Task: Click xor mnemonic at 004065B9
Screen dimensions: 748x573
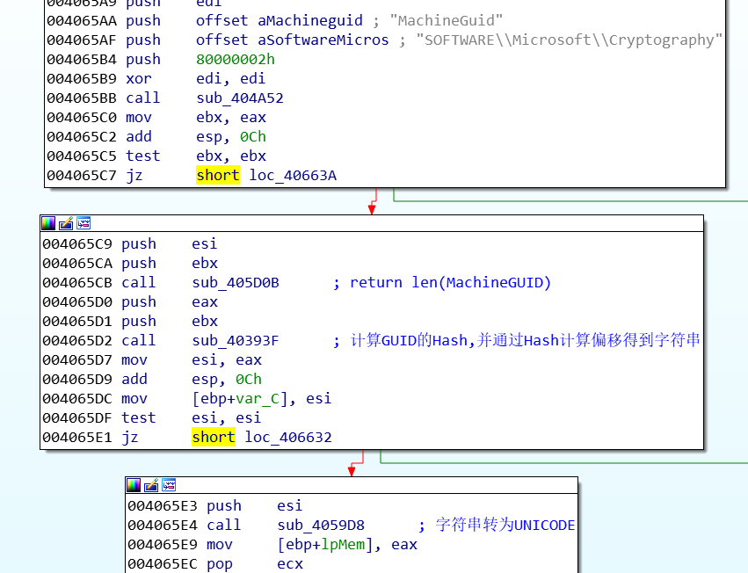Action: pos(138,79)
